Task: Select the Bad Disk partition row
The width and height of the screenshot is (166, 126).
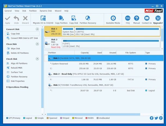Action: click(x=106, y=91)
